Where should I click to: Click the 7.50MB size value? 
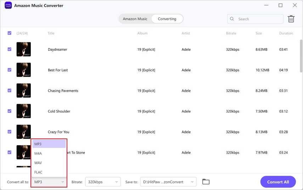[262, 111]
